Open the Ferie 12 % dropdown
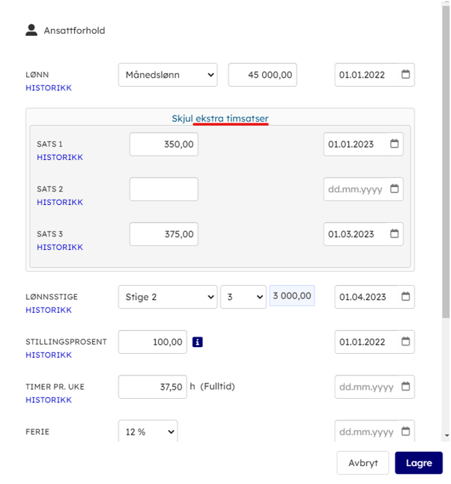Image resolution: width=451 pixels, height=484 pixels. [x=148, y=431]
